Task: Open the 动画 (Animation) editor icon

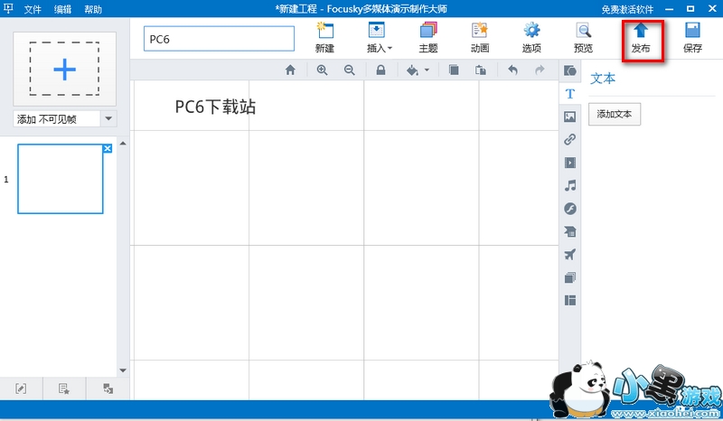Action: [x=480, y=37]
